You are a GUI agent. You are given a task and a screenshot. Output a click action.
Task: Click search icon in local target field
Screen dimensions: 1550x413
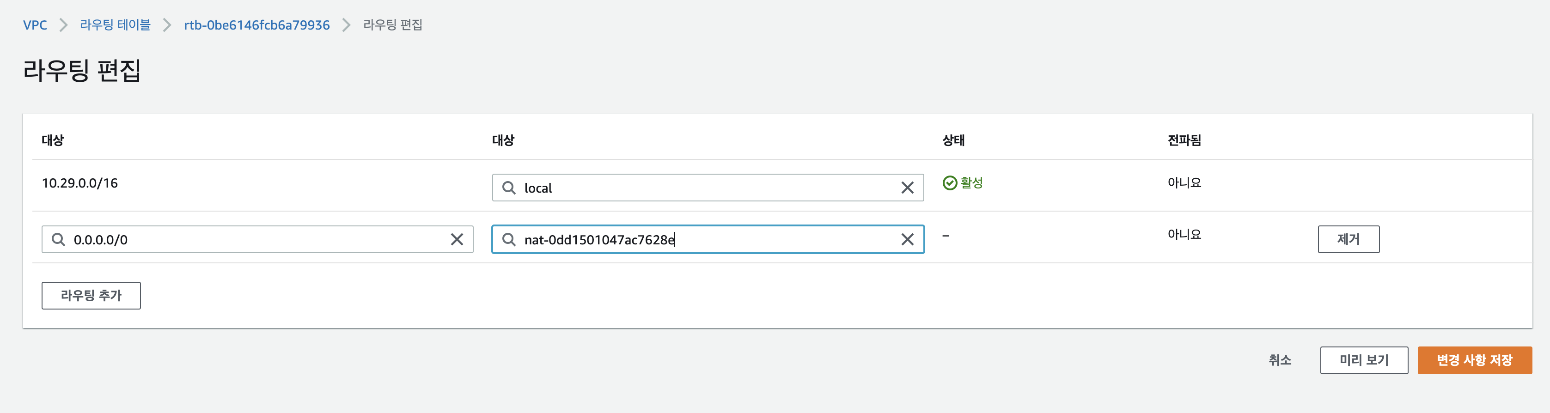(x=508, y=188)
